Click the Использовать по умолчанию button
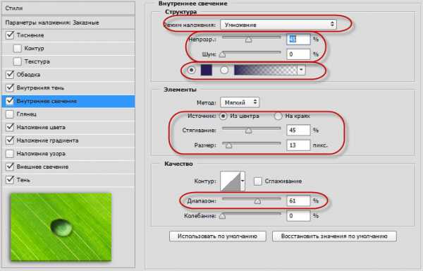Image resolution: width=423 pixels, height=271 pixels. click(217, 236)
